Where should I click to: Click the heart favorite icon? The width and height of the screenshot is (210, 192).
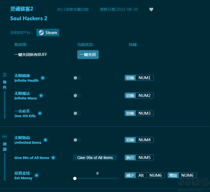click(151, 9)
